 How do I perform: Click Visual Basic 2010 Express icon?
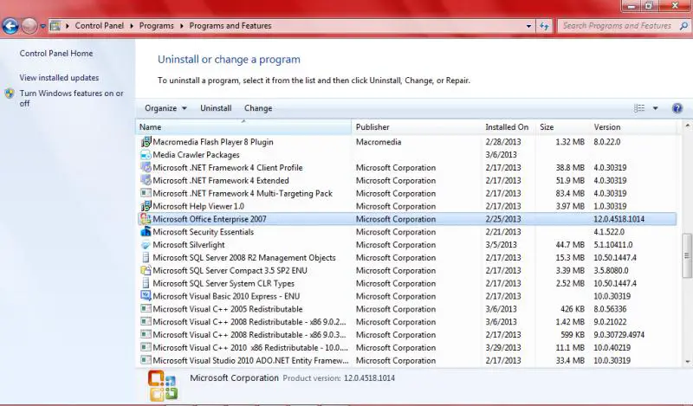(x=146, y=296)
